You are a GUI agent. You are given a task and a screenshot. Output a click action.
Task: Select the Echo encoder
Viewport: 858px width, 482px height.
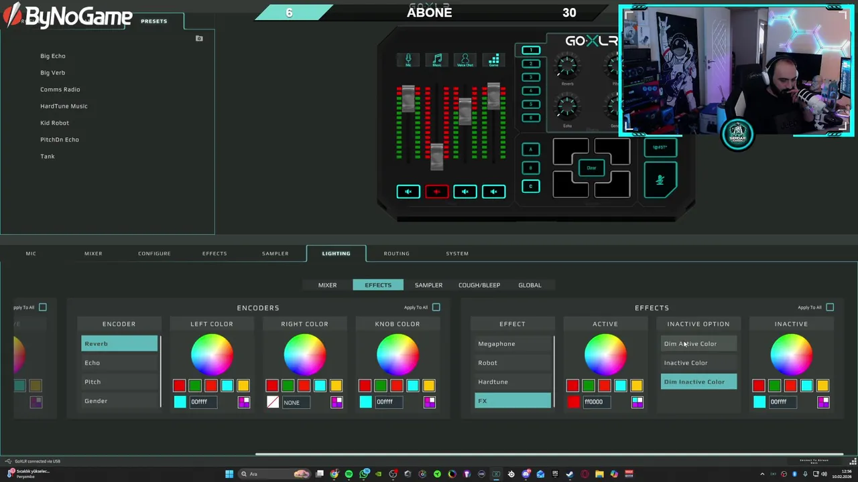click(x=119, y=363)
